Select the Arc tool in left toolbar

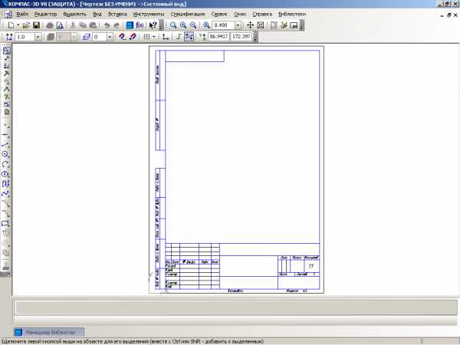click(6, 164)
